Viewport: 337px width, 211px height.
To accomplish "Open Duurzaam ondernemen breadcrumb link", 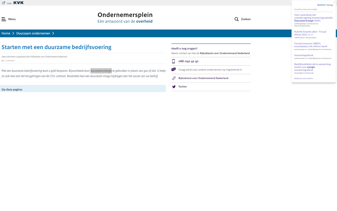I will (33, 33).
